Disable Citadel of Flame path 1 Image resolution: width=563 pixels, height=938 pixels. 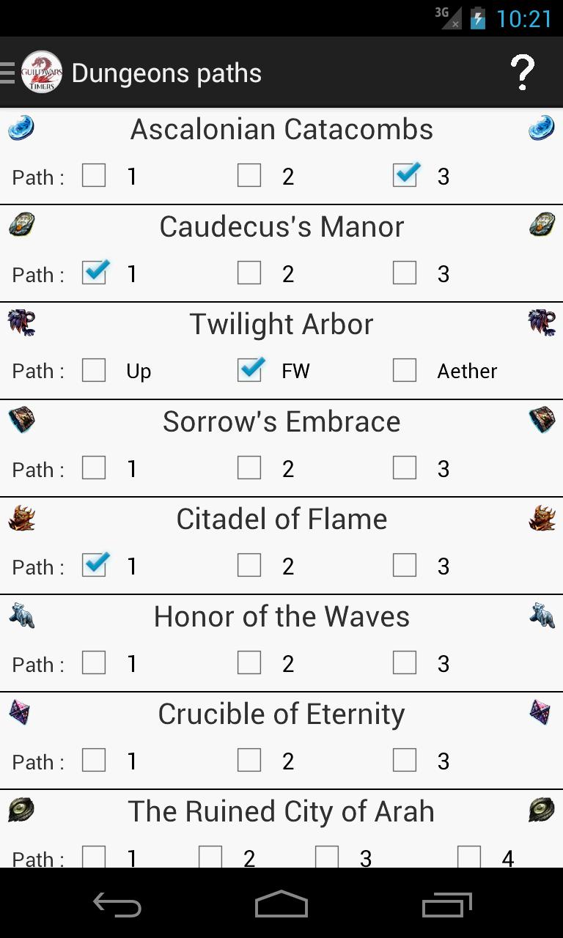click(x=94, y=565)
